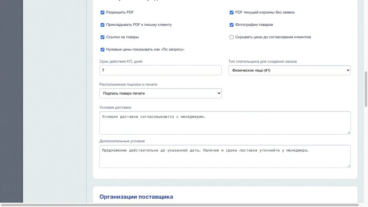Click the «PDF текущей корзины без заявки» label
This screenshot has height=207, width=368.
tap(265, 12)
